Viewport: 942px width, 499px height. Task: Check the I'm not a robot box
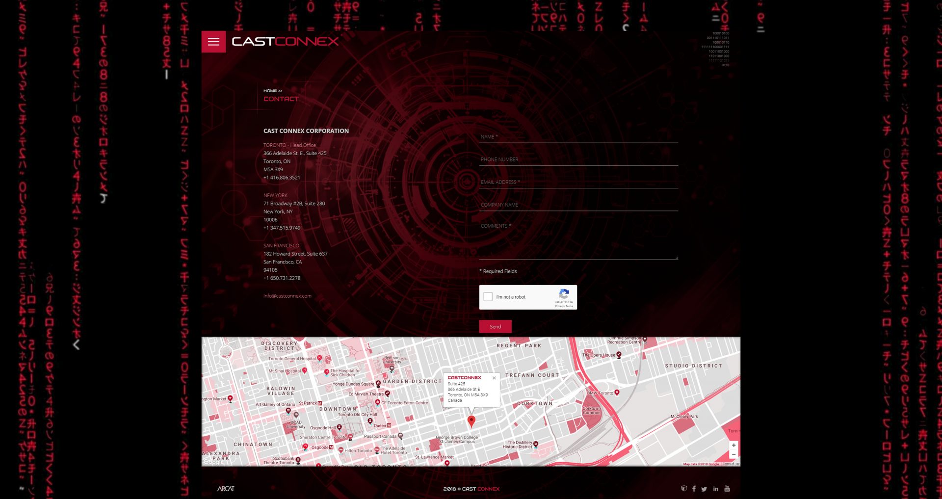[x=488, y=297]
